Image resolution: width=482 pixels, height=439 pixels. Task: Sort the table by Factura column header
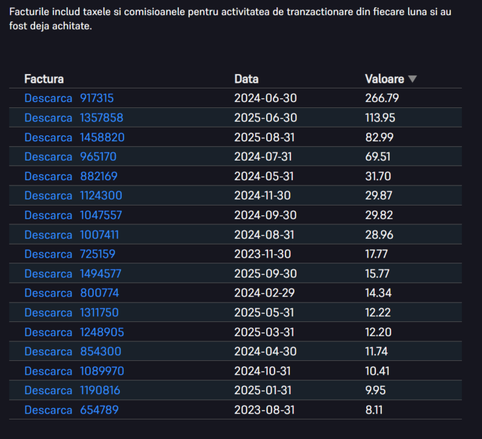coord(44,79)
